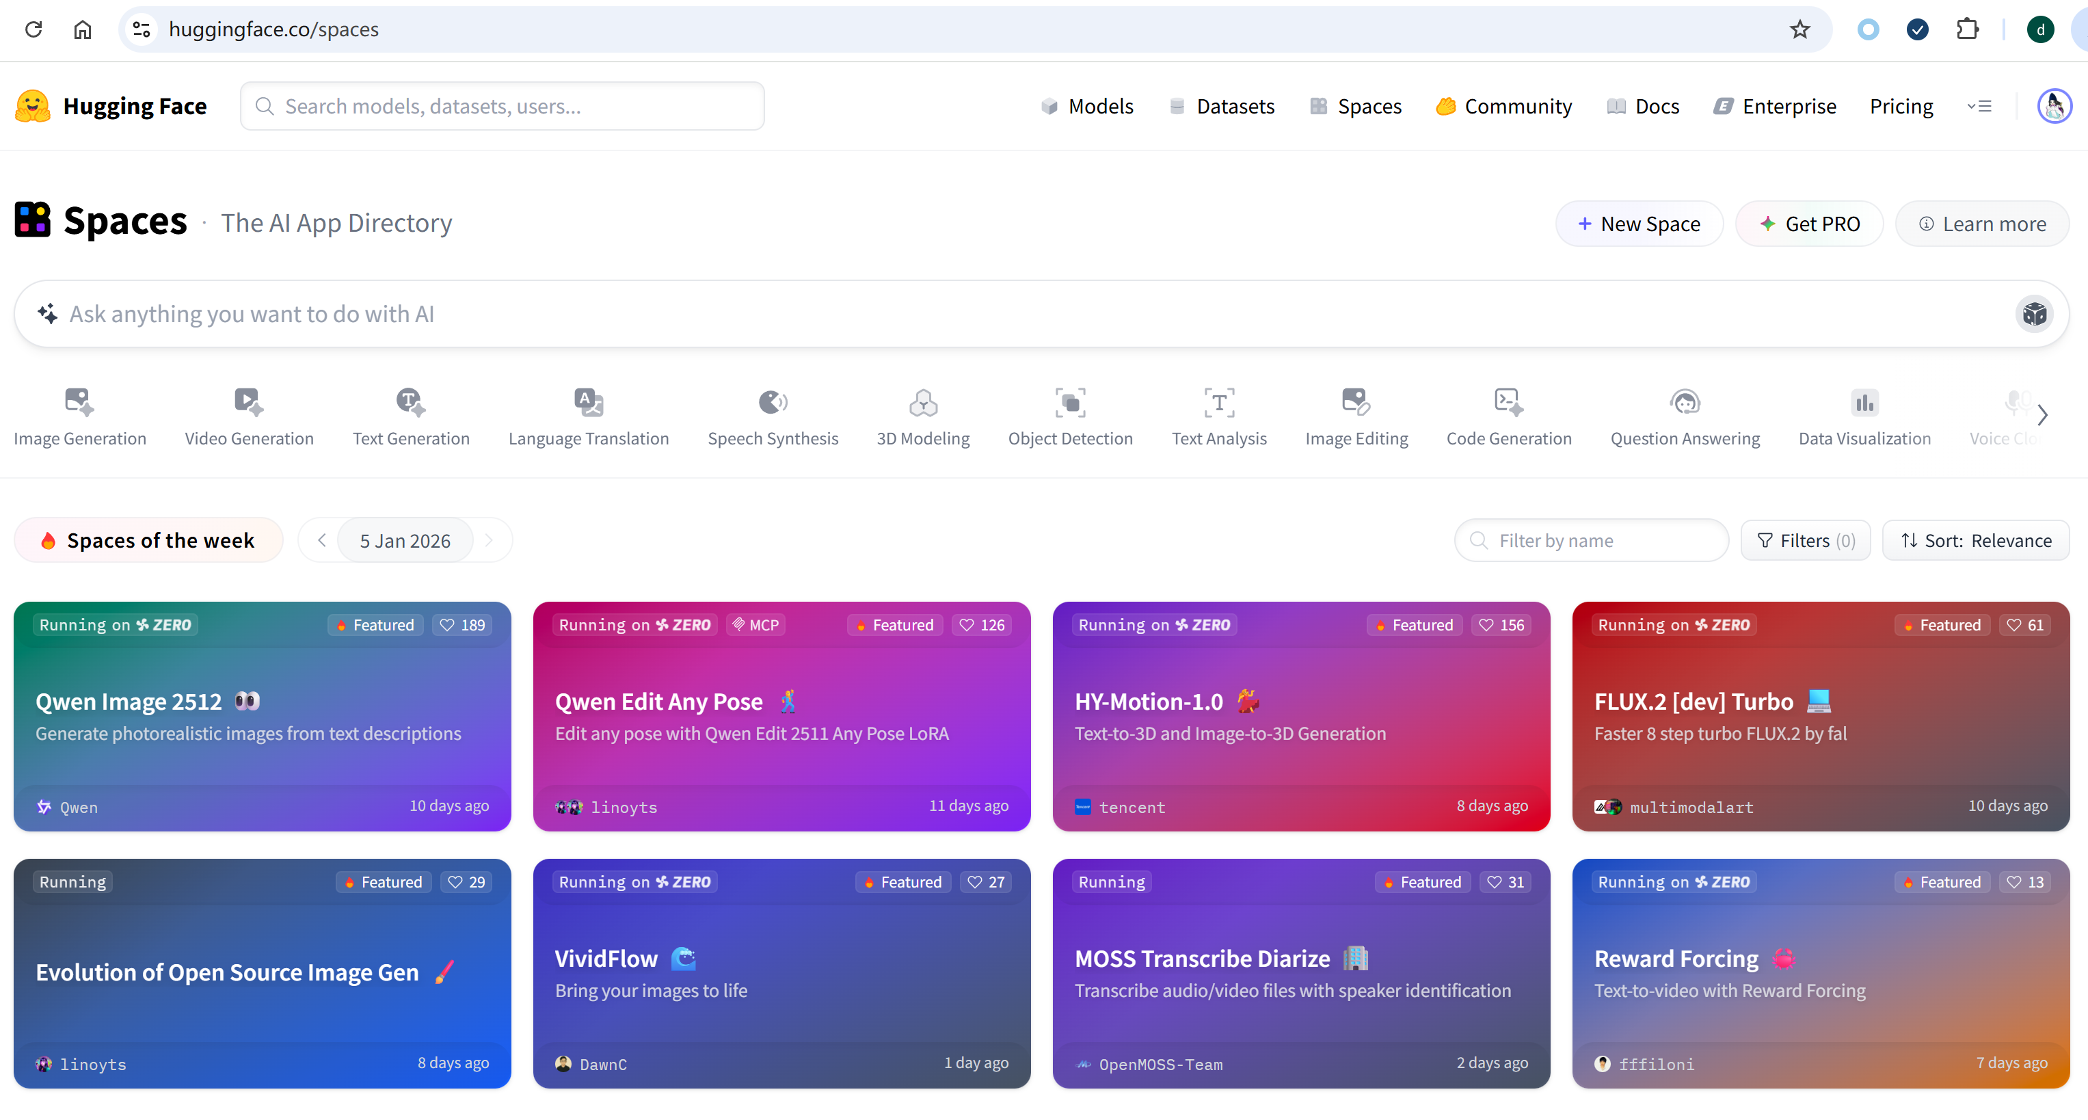Select the Text Generation category icon
2088x1120 pixels.
(411, 401)
